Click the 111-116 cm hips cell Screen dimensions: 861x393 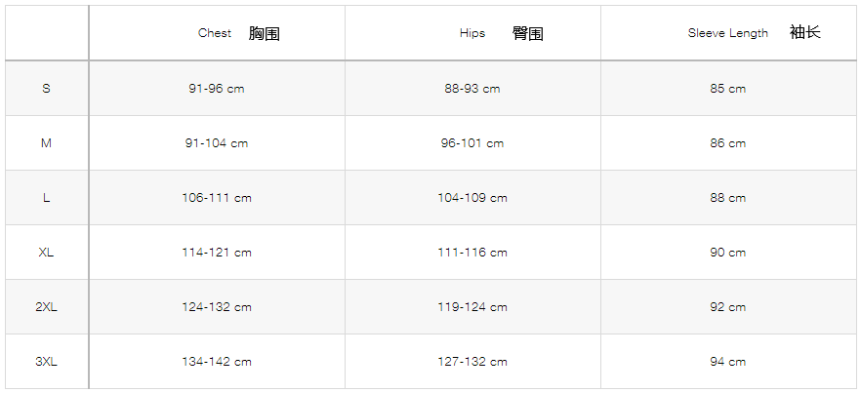click(x=472, y=253)
